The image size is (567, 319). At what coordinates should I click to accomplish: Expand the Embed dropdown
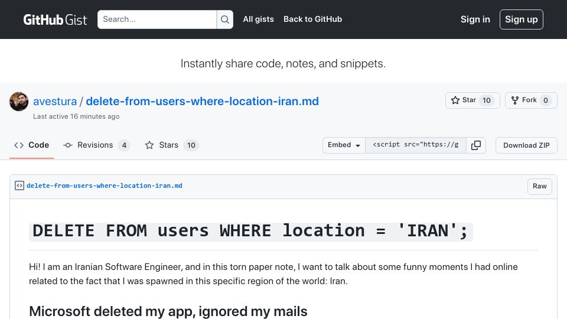pos(344,145)
